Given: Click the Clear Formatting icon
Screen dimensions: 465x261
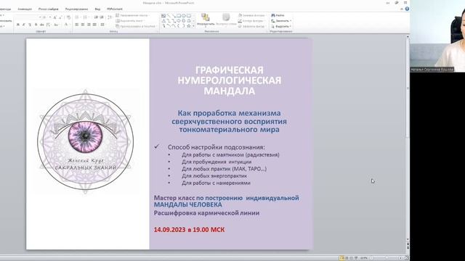Looking at the screenshot, I should pyautogui.click(x=68, y=17).
